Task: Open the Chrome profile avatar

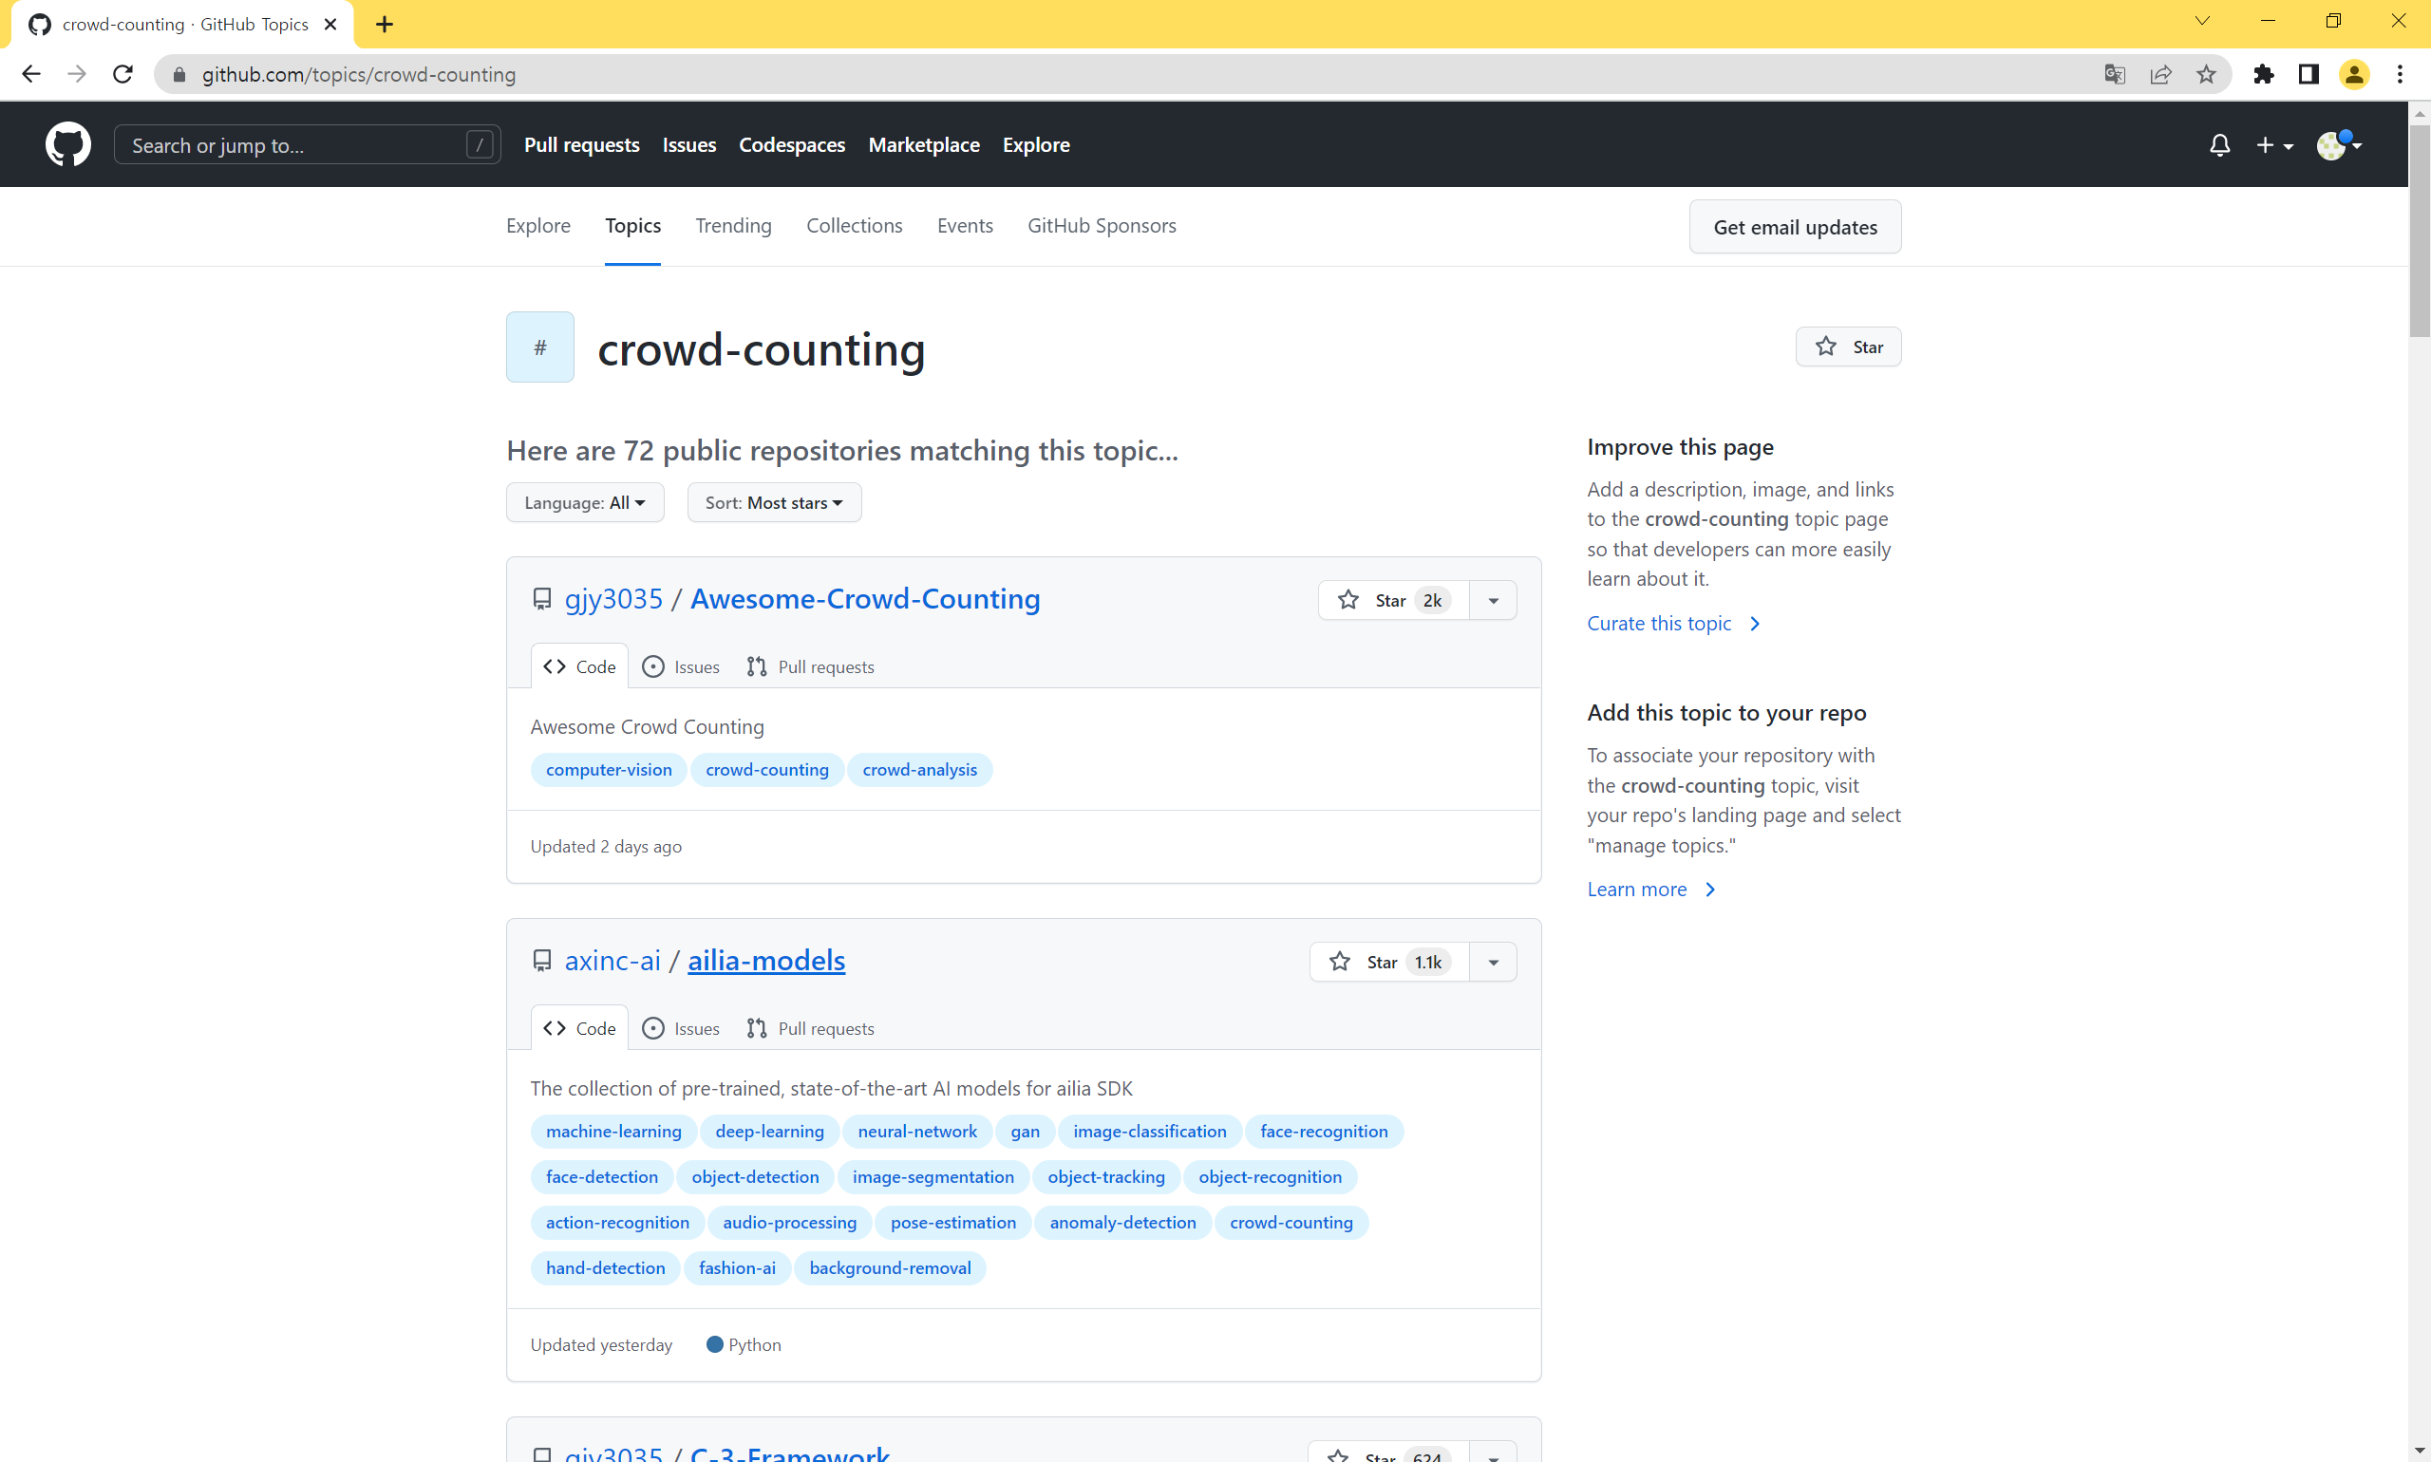Action: [2354, 74]
